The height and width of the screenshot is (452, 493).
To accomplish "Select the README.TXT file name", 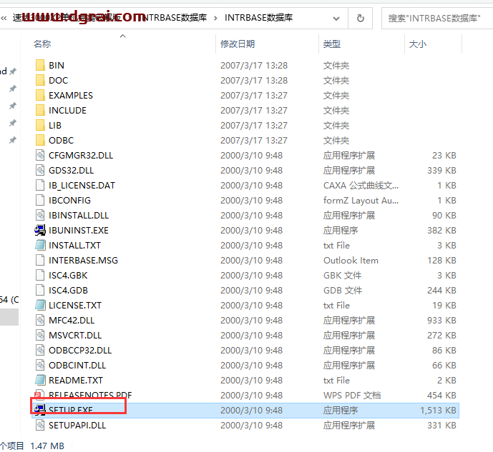I will click(76, 380).
